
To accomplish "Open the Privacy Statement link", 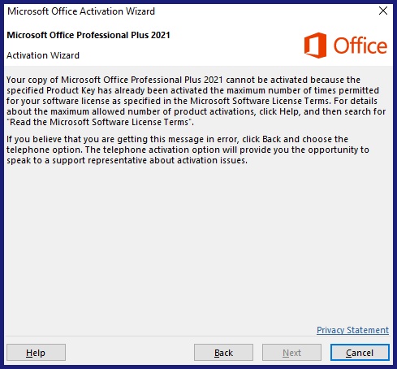I will pos(352,330).
